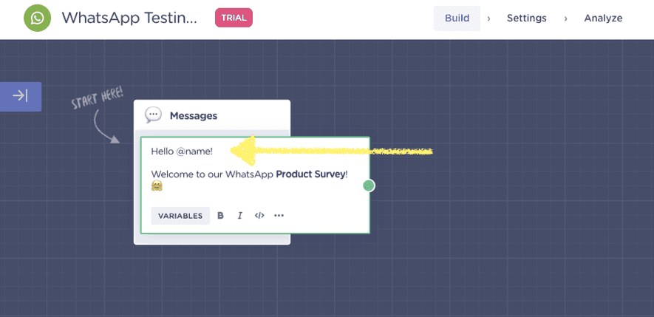Image resolution: width=654 pixels, height=317 pixels.
Task: Open more formatting options ellipsis
Action: [279, 216]
